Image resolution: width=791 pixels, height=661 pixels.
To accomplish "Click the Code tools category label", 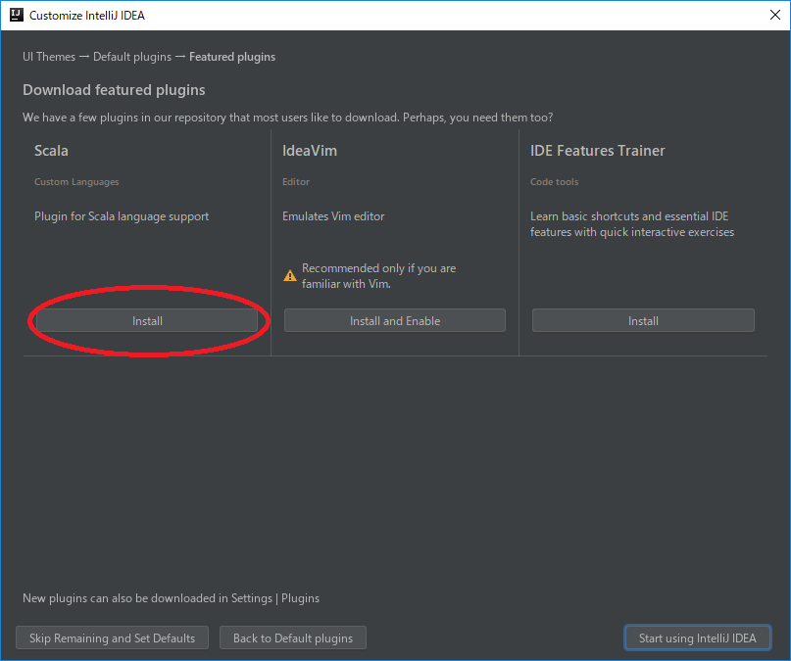I will pos(554,182).
